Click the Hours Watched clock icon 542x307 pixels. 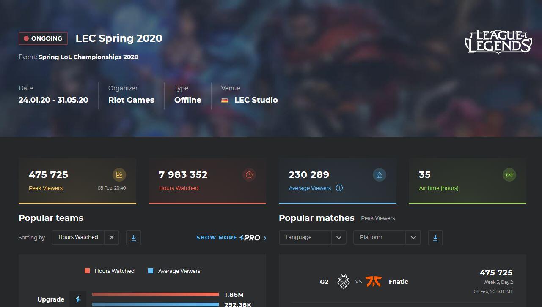pos(249,175)
